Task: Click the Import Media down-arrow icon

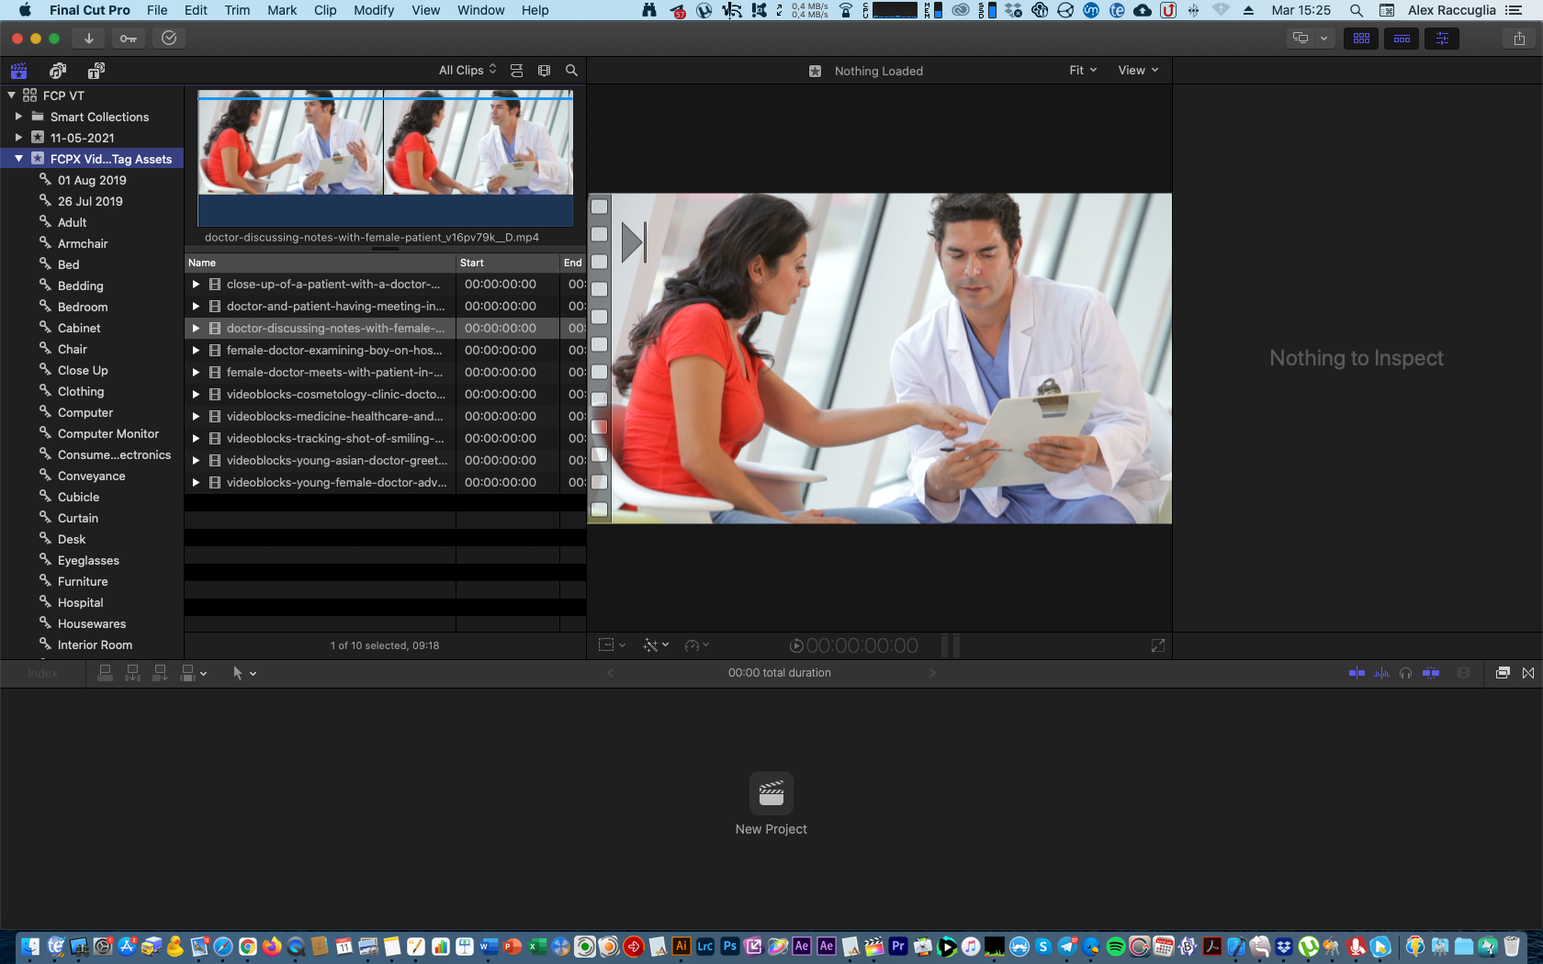Action: 88,39
